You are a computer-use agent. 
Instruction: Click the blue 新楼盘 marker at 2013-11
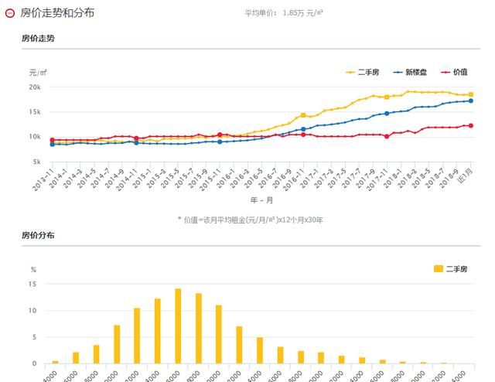click(53, 145)
